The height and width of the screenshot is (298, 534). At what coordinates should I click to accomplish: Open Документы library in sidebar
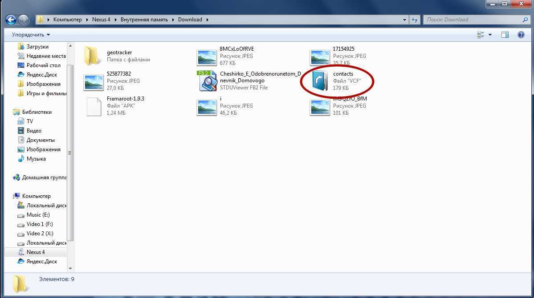41,140
